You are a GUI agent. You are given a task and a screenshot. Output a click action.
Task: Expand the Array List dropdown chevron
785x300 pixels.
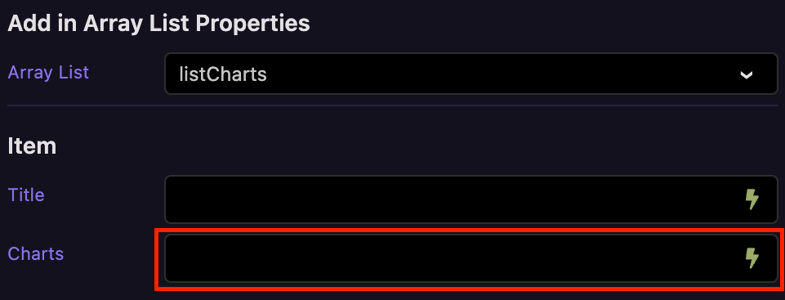[x=747, y=74]
